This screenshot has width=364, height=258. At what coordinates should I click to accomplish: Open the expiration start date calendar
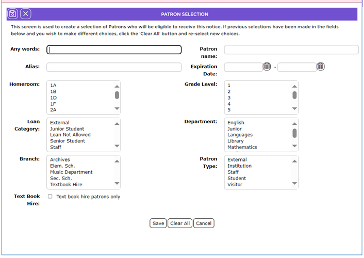click(267, 67)
